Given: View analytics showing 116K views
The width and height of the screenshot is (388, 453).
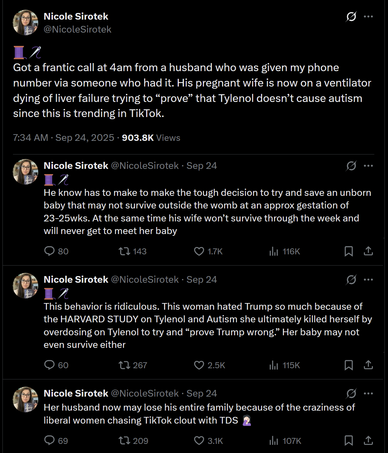Looking at the screenshot, I should (x=274, y=251).
